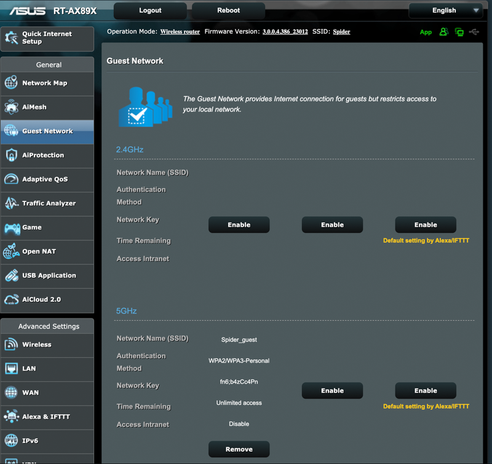Click the AiMesh sidebar icon
Image resolution: width=492 pixels, height=464 pixels.
click(11, 106)
